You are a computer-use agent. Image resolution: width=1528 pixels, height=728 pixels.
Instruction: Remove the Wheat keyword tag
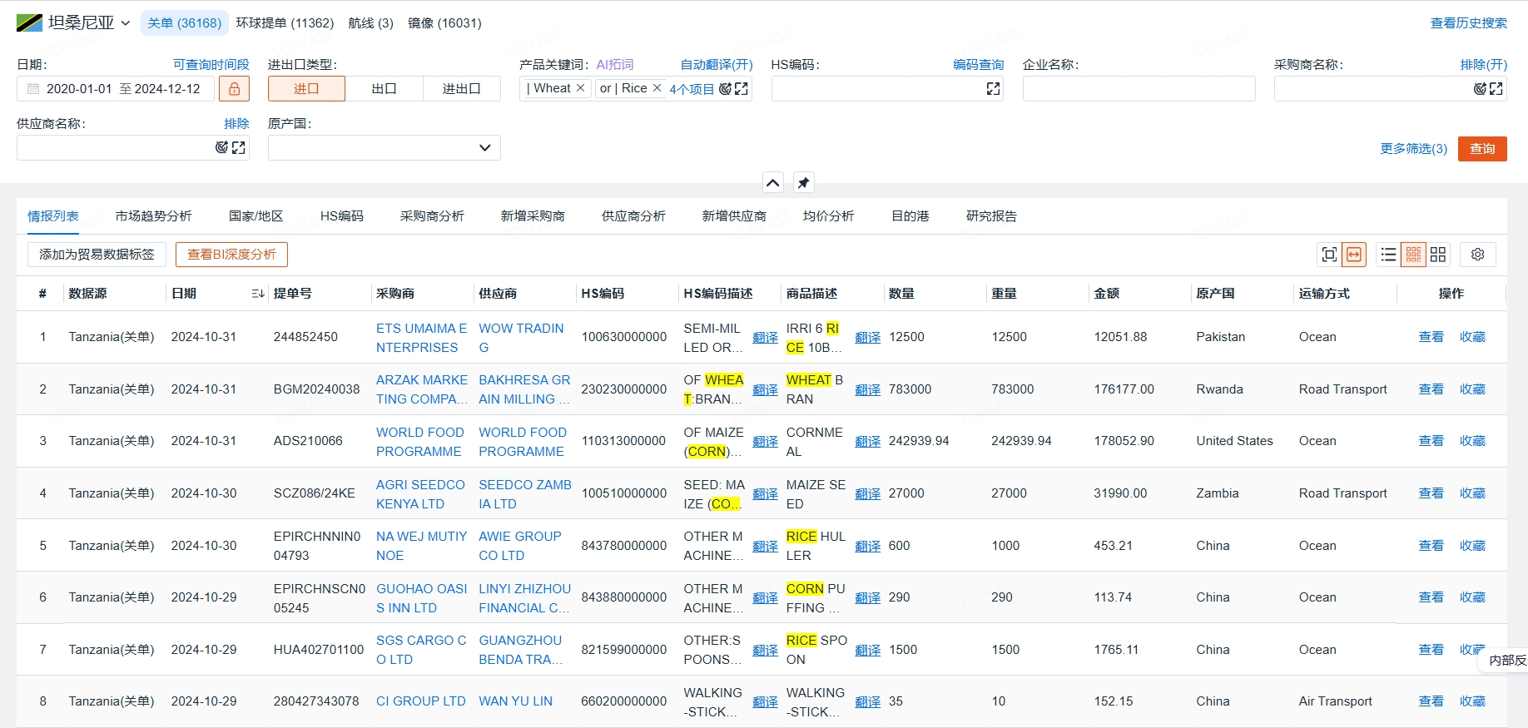[x=580, y=88]
